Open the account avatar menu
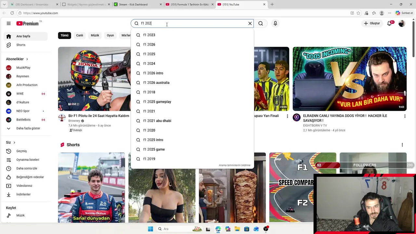 coord(402,23)
